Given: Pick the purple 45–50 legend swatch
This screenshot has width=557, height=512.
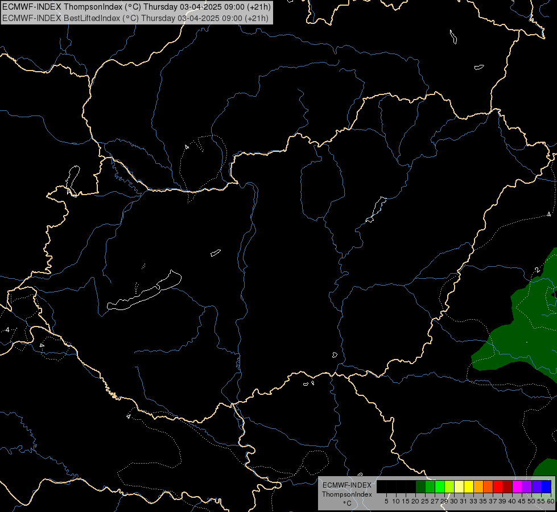Looking at the screenshot, I should [x=527, y=486].
